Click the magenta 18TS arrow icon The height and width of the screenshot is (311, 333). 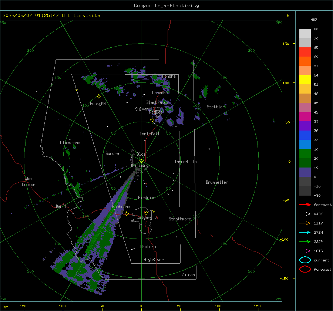(x=305, y=251)
